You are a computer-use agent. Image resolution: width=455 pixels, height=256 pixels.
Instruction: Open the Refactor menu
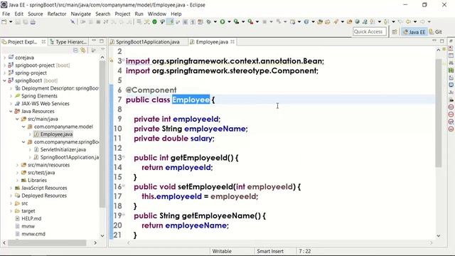(x=57, y=14)
